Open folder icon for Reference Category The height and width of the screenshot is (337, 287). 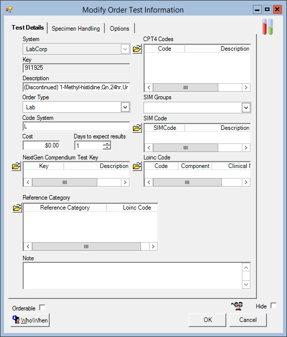click(x=17, y=208)
